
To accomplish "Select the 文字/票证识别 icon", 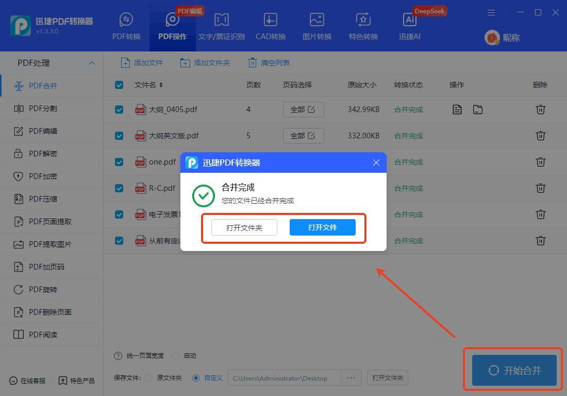I will click(x=221, y=21).
